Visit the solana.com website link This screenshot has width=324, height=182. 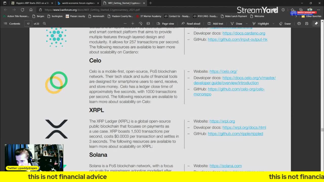[226, 166]
